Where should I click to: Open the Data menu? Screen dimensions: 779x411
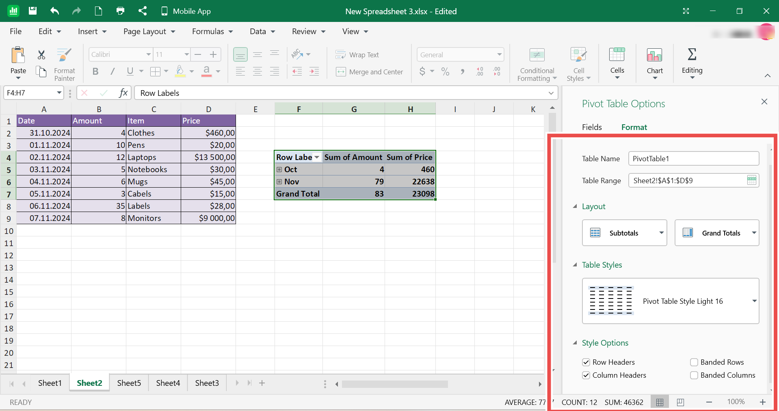click(262, 31)
